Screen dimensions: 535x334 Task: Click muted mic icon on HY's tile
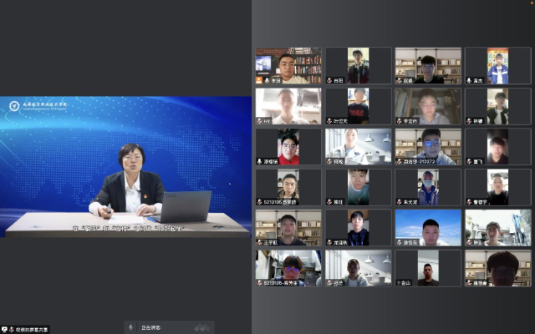[260, 121]
